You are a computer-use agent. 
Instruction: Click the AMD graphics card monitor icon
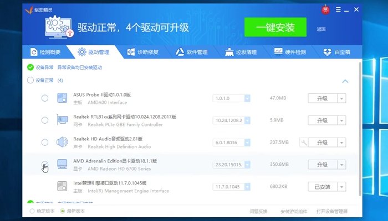[62, 164]
